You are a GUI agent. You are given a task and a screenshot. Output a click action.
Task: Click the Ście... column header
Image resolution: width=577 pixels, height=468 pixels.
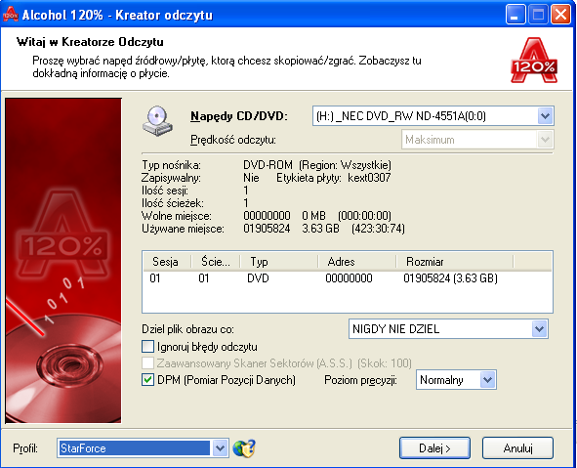pos(216,262)
